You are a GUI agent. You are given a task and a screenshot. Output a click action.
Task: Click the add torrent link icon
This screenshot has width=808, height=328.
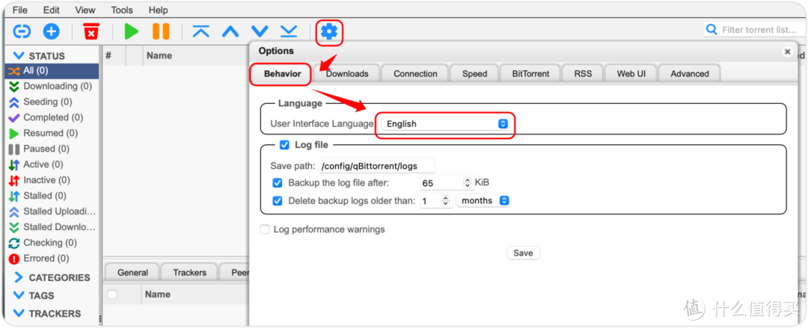pos(22,31)
